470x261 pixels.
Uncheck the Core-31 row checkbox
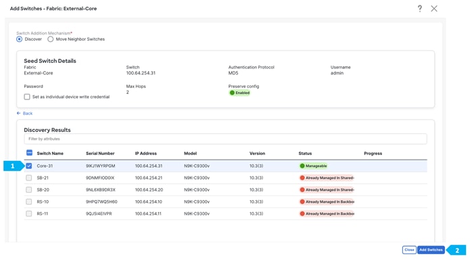[x=29, y=166]
